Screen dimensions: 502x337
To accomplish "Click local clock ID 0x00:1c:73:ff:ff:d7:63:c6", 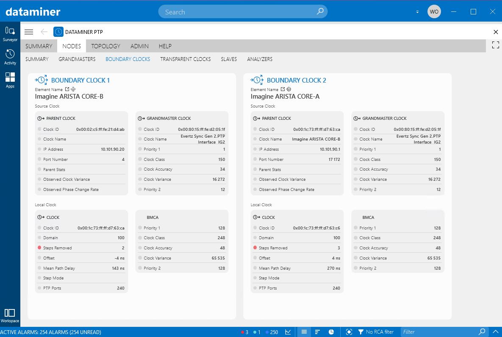I will (x=316, y=228).
